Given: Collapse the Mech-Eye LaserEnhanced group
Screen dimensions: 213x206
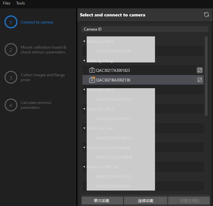Looking at the screenshot, I should pyautogui.click(x=84, y=147).
